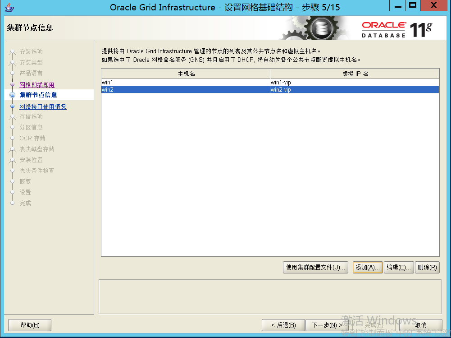Click the 添加(A)... button
The image size is (451, 338).
pyautogui.click(x=368, y=268)
